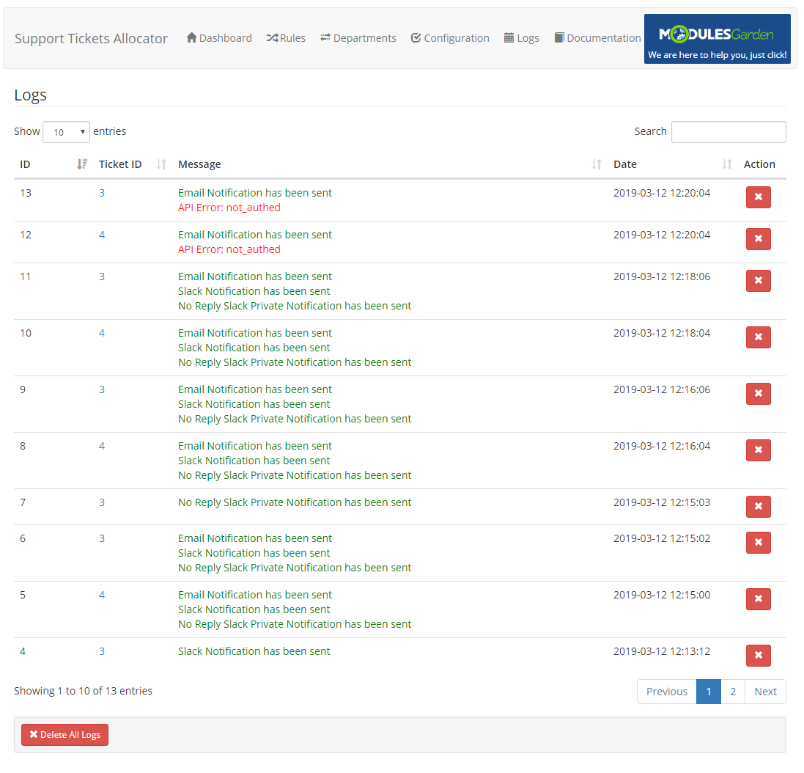Click API Error message in log 13
Viewport: 804px width, 773px height.
point(229,208)
